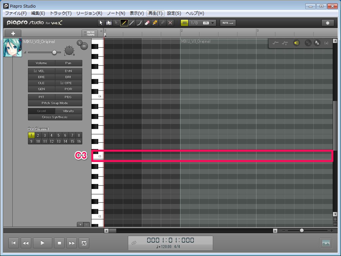This screenshot has width=341, height=256.
Task: Open the 再生(T) menu
Action: (x=155, y=13)
